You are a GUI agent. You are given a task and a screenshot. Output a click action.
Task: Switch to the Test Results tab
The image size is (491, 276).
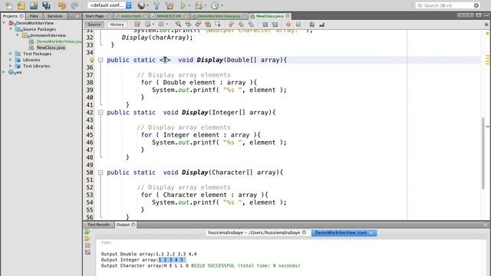pyautogui.click(x=98, y=225)
